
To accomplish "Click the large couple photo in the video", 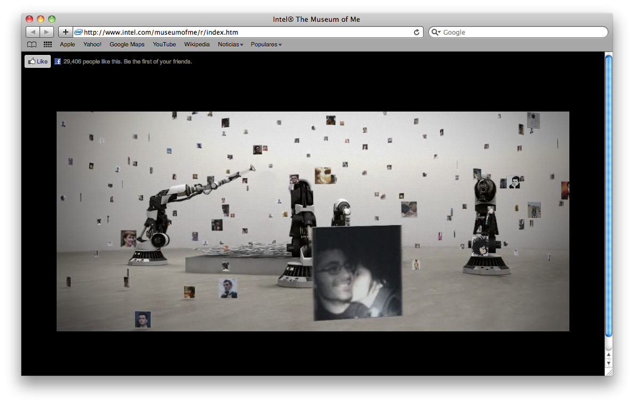I will (357, 272).
